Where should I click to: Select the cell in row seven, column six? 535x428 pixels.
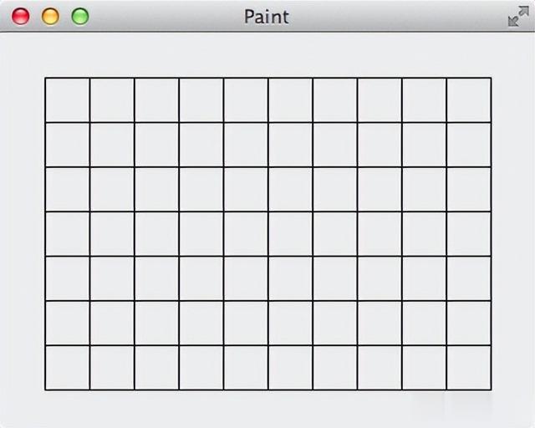tap(290, 368)
